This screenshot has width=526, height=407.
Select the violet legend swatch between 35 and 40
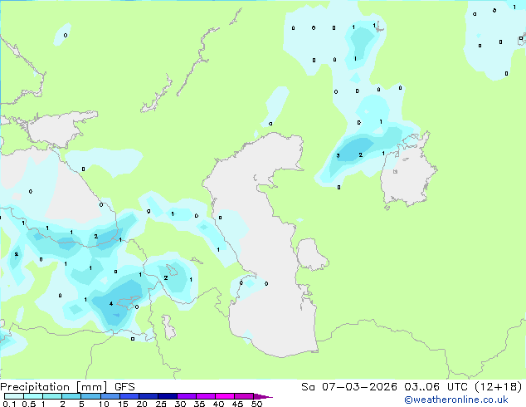(205, 396)
